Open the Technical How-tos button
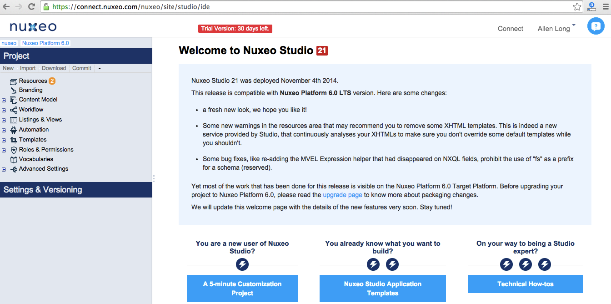The width and height of the screenshot is (611, 304). point(525,284)
